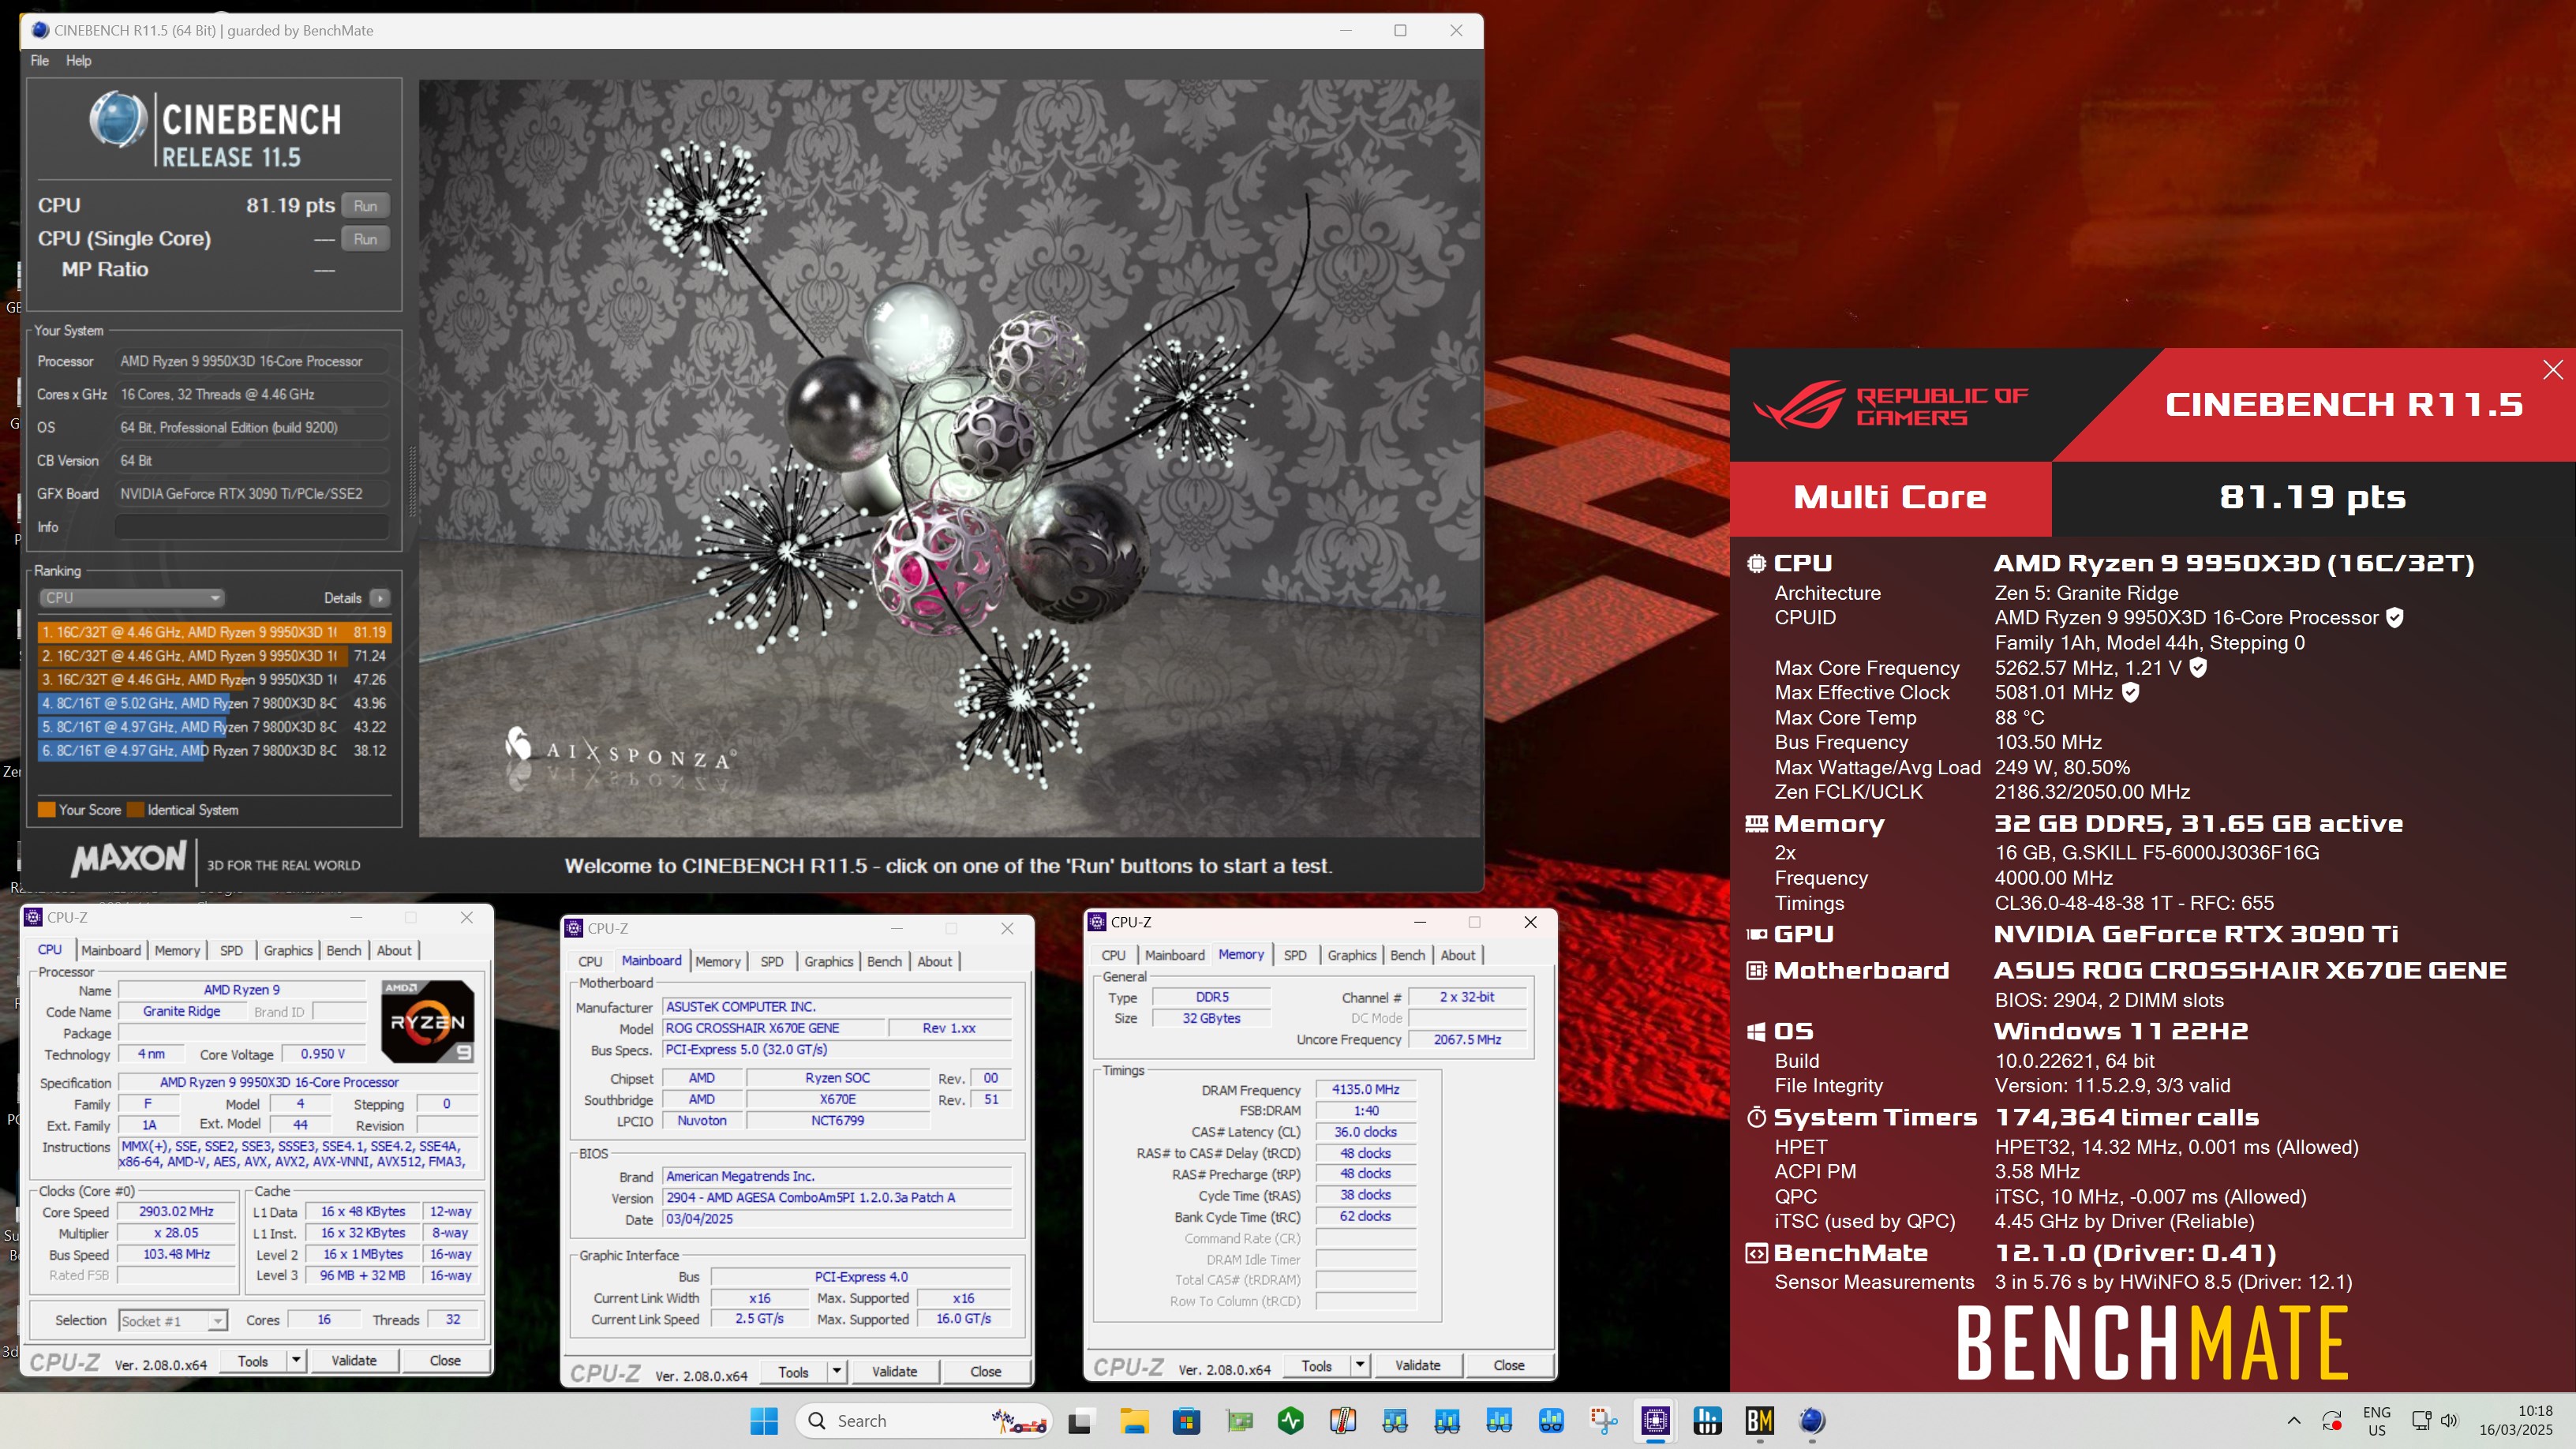Viewport: 2576px width, 1449px height.
Task: Open Tools dropdown arrow in CPU-Z Mainboard window
Action: (837, 1372)
